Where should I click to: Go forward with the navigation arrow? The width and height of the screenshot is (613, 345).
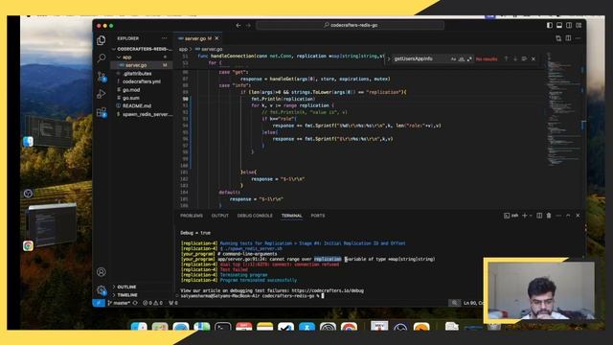248,26
